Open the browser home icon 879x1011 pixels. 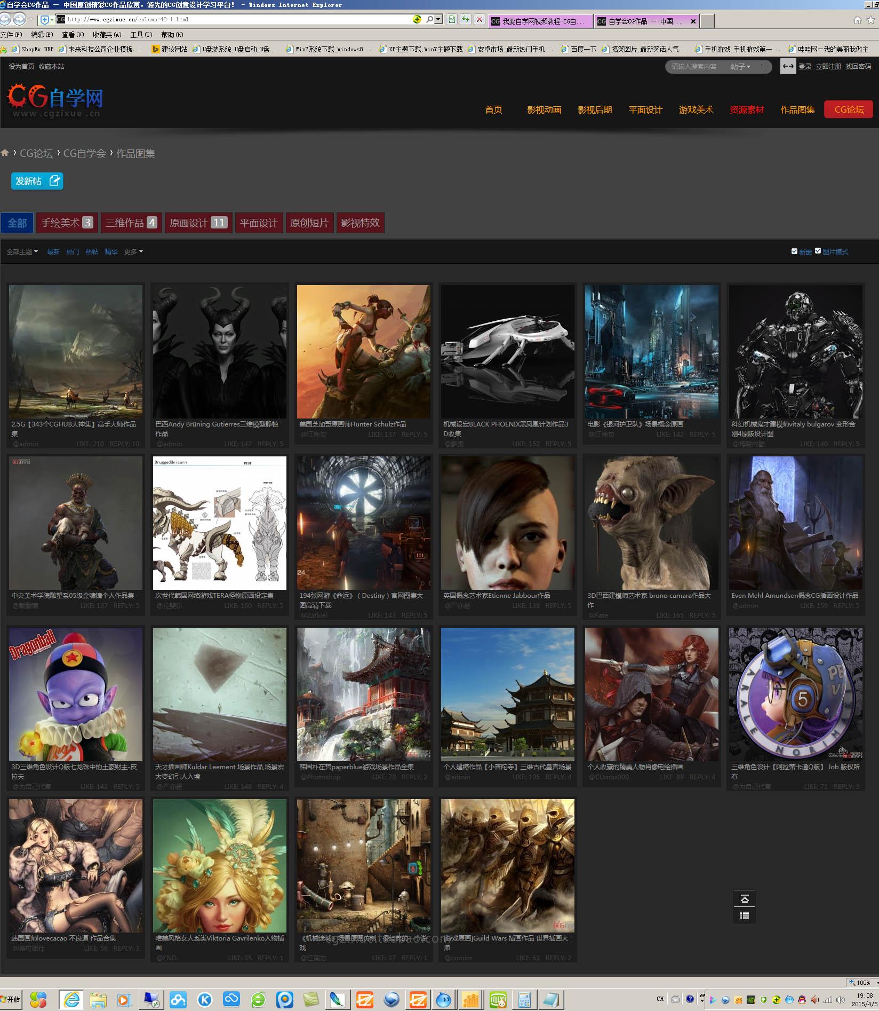point(857,20)
